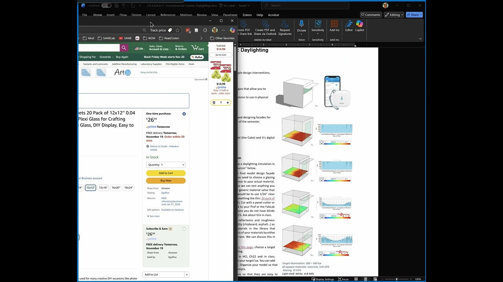The width and height of the screenshot is (503, 282).
Task: Click the favorite star icon in browser
Action: 178,30
